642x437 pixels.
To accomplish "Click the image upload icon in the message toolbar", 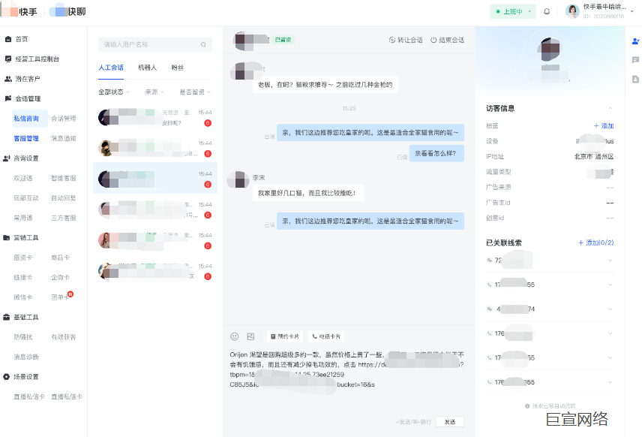I will tap(253, 337).
